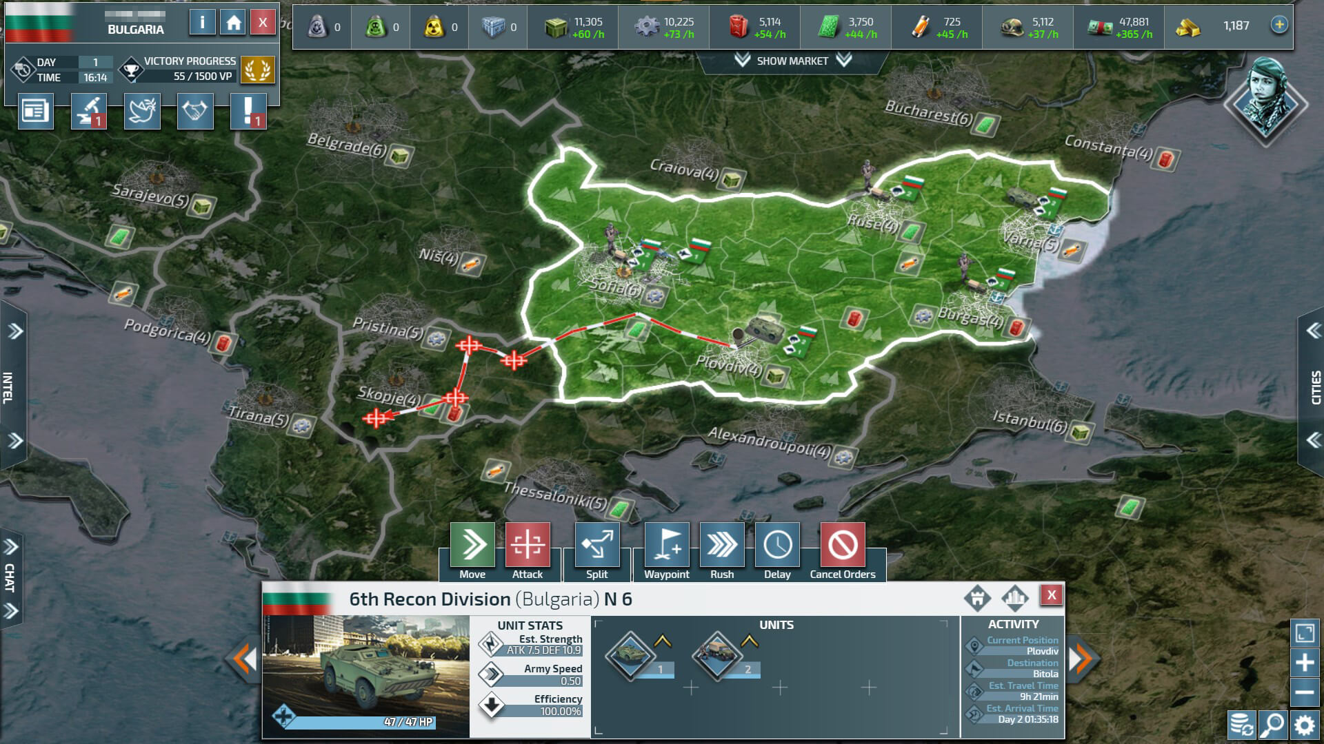Image resolution: width=1324 pixels, height=744 pixels.
Task: Open the Chat side tab
Action: click(10, 577)
